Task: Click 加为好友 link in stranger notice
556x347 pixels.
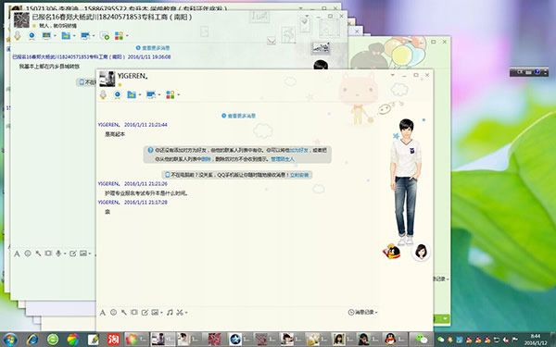Action: [x=298, y=150]
